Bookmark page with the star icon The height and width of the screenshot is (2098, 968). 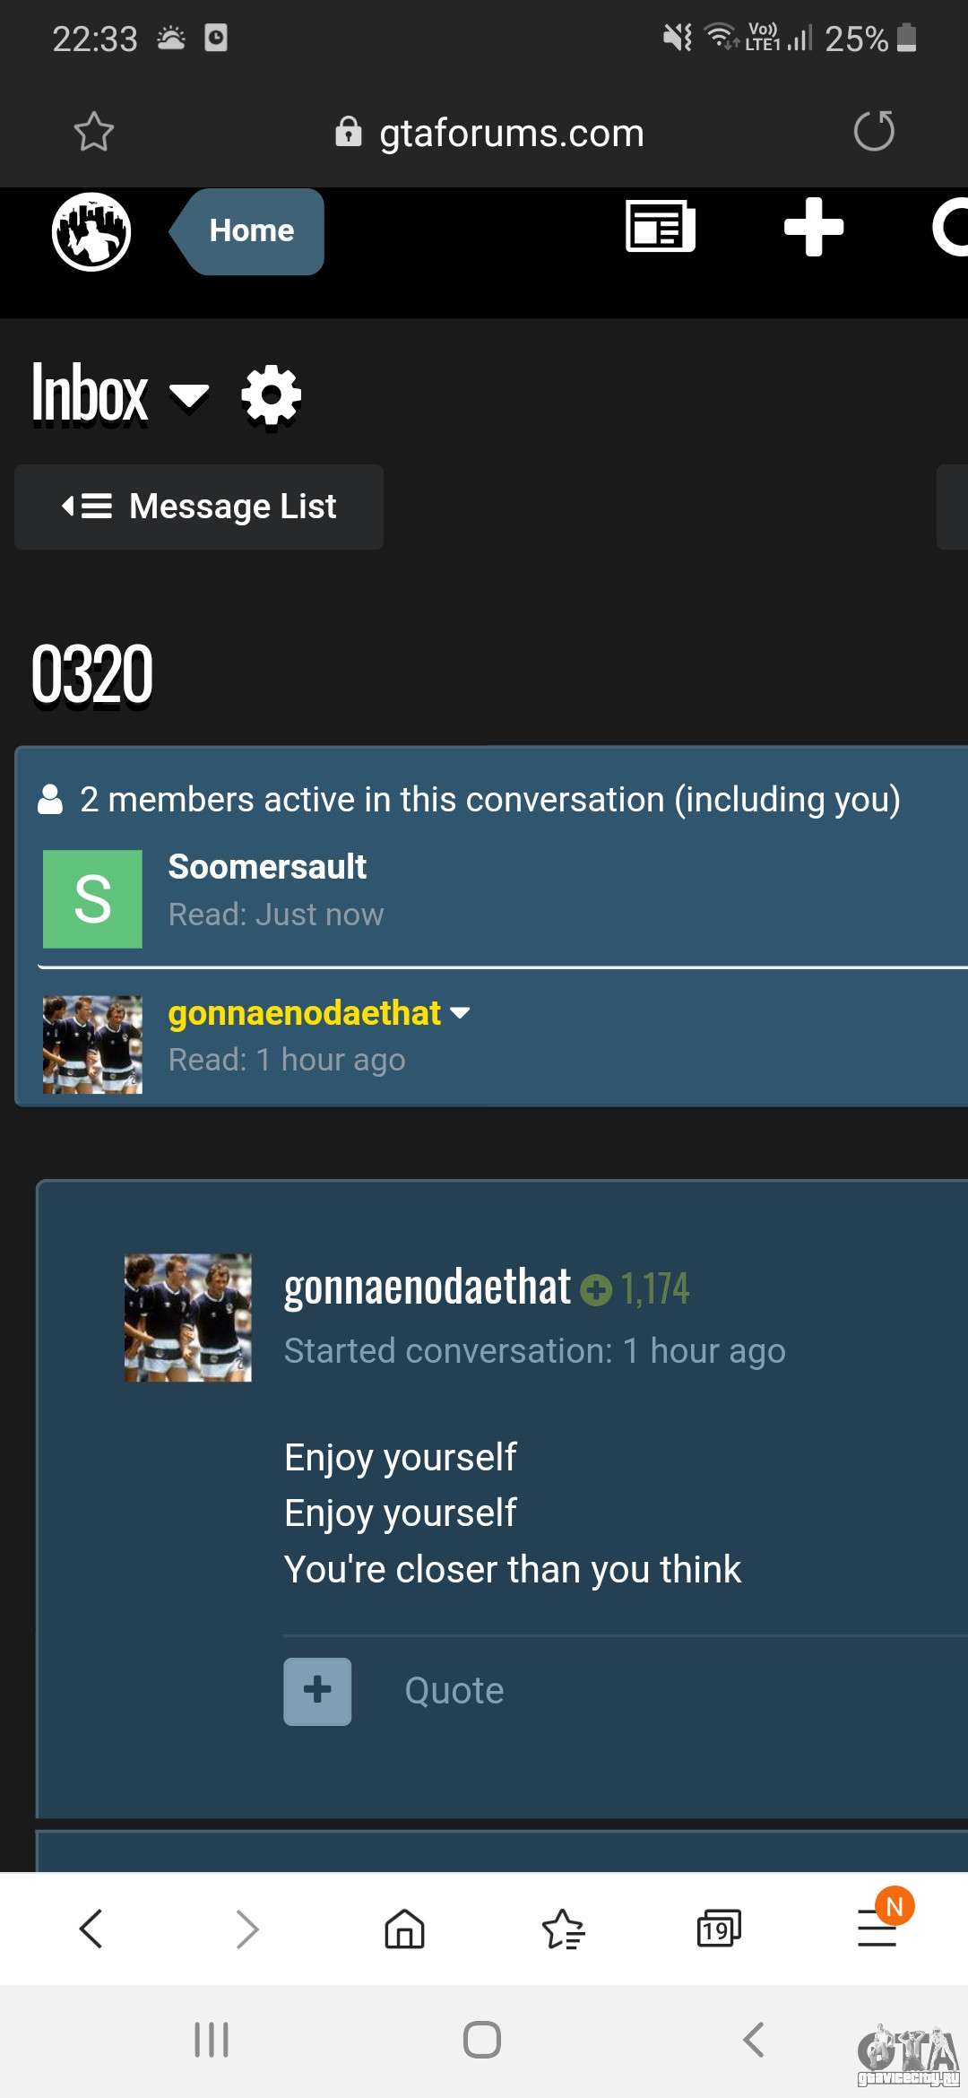(94, 132)
